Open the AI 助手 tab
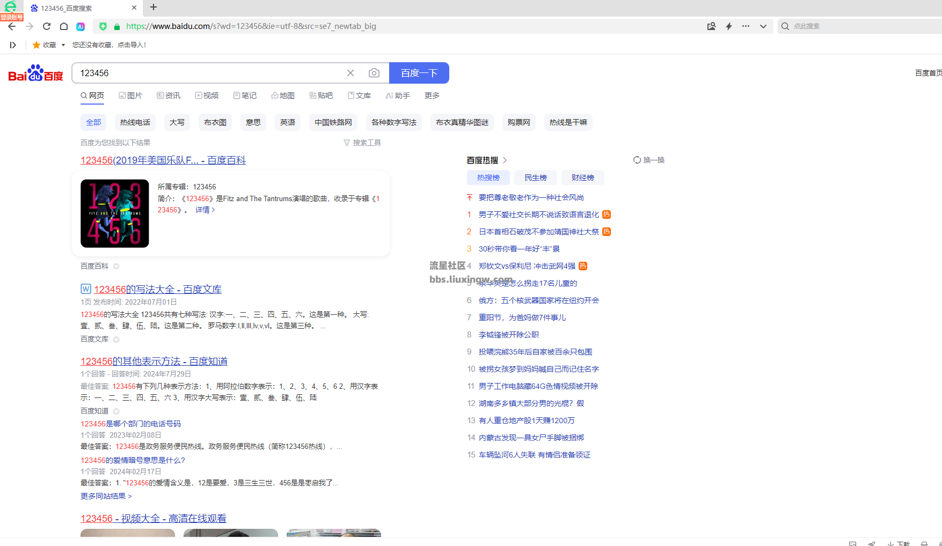Screen dimensions: 942x546 coord(398,95)
